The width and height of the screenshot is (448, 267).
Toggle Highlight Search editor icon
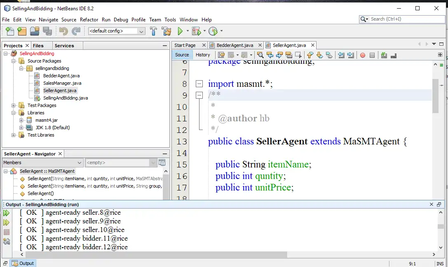tap(289, 55)
